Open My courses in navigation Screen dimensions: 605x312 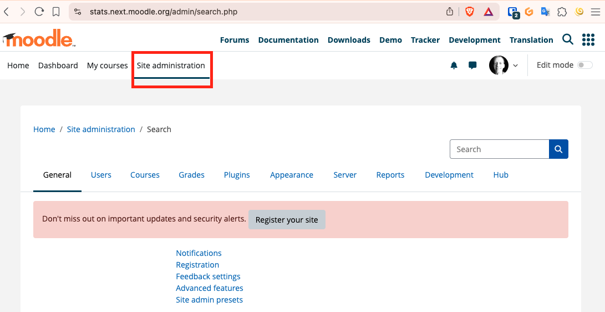point(107,66)
